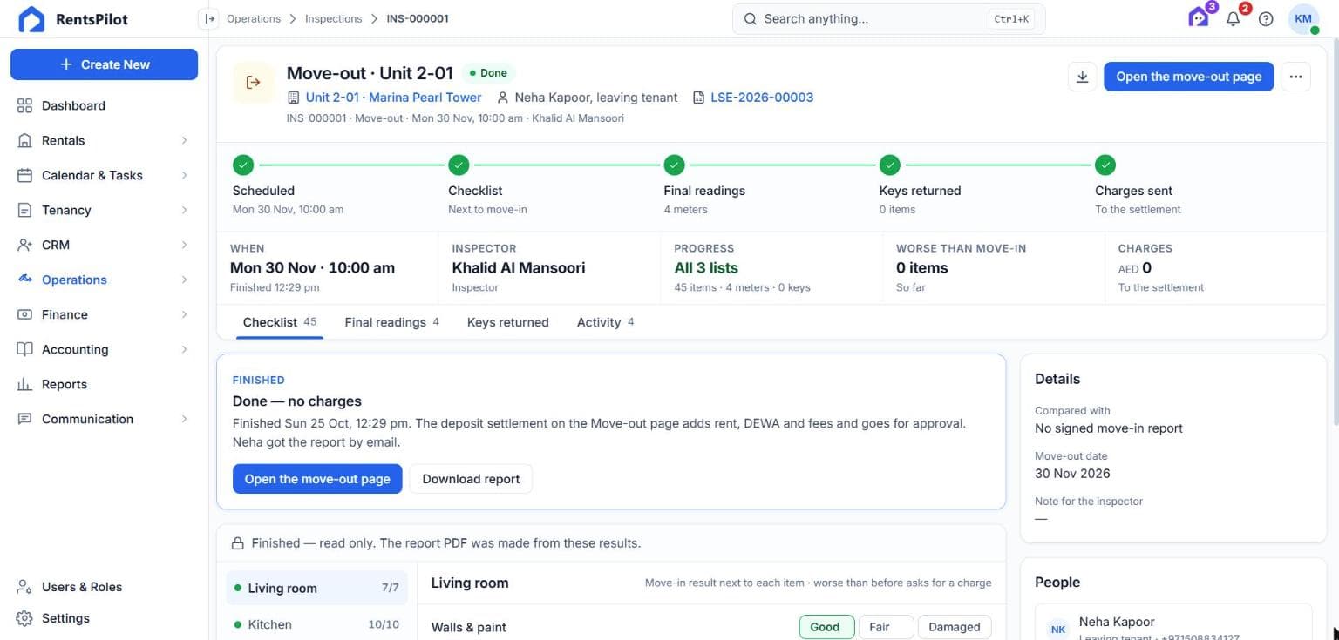This screenshot has width=1339, height=640.
Task: Focus the Search anything field
Action: [x=888, y=18]
